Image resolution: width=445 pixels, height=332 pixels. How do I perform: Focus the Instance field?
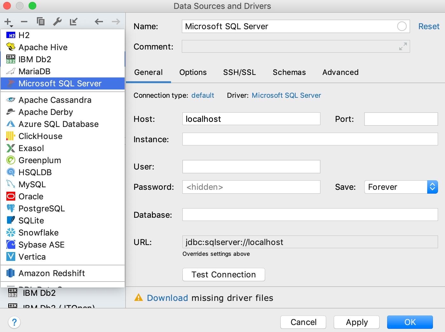[x=310, y=139]
